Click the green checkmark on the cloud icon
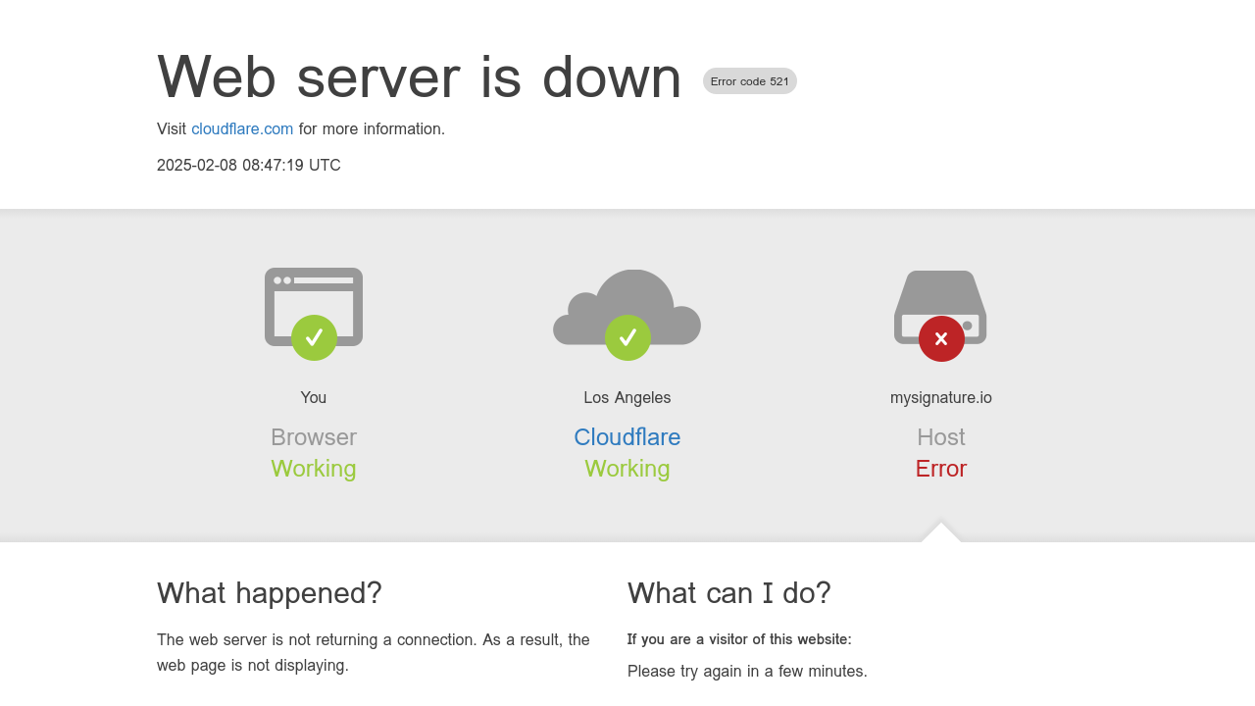Viewport: 1255px width, 706px height. click(627, 337)
